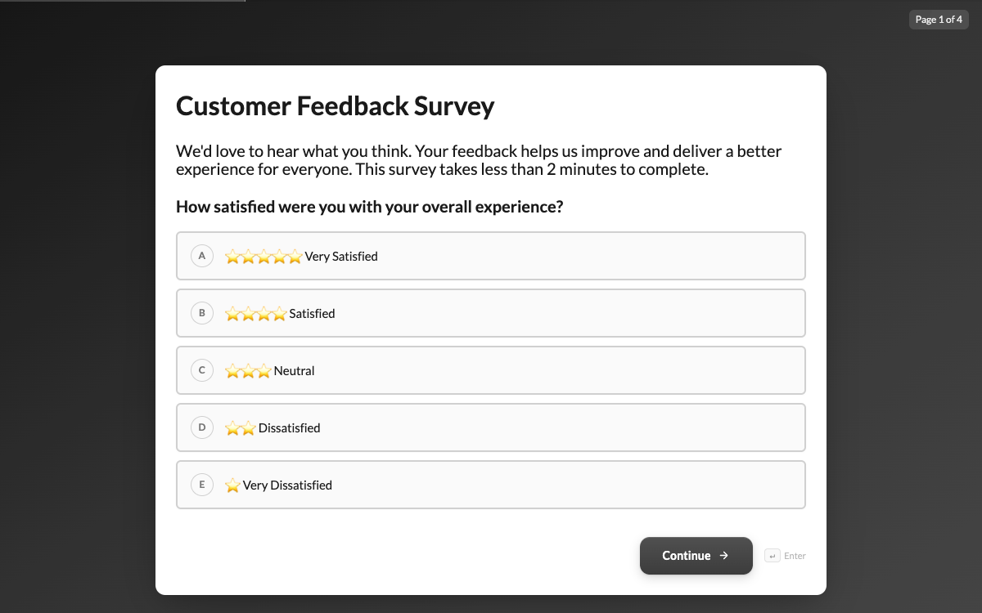Click the letter A key badge
This screenshot has width=982, height=613.
pyautogui.click(x=202, y=256)
